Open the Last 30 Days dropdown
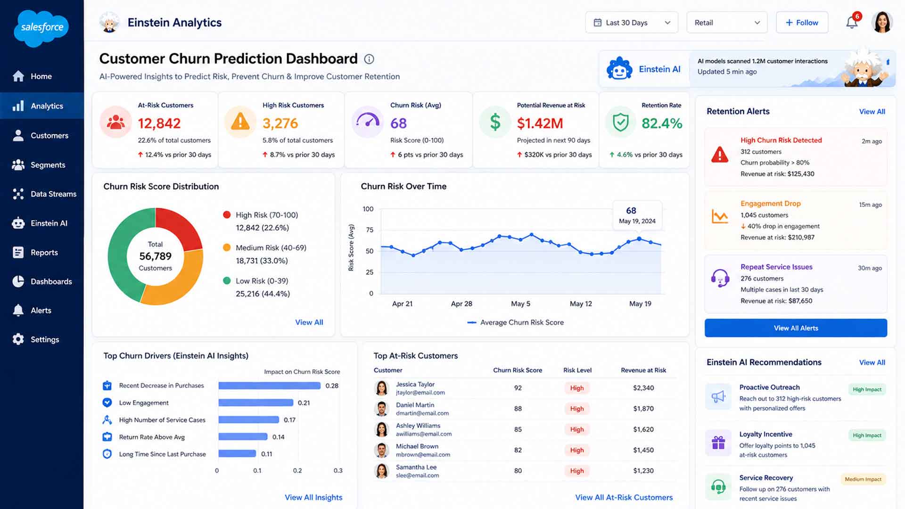This screenshot has height=509, width=905. click(x=632, y=23)
